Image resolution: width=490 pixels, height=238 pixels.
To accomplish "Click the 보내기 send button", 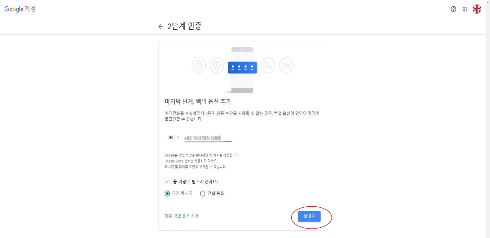I will point(309,216).
